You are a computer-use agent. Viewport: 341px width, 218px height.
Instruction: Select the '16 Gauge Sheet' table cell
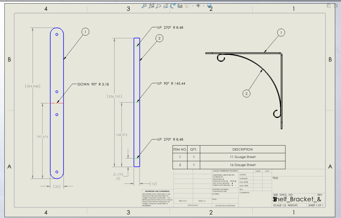click(x=242, y=165)
